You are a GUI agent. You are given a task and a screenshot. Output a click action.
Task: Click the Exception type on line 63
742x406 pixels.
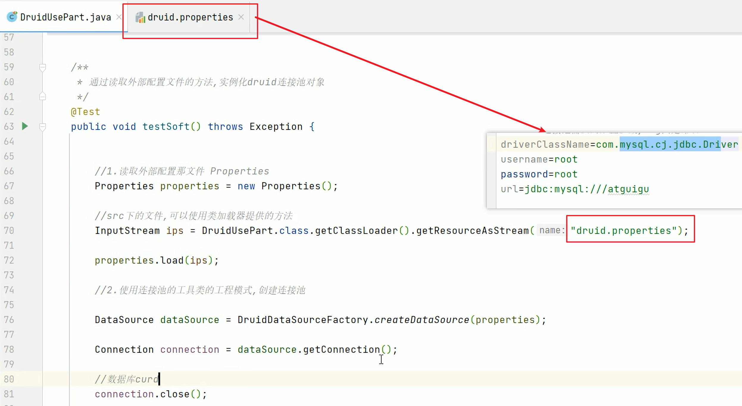click(276, 127)
